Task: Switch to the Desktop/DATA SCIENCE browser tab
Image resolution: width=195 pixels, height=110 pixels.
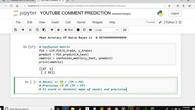Action: click(21, 1)
